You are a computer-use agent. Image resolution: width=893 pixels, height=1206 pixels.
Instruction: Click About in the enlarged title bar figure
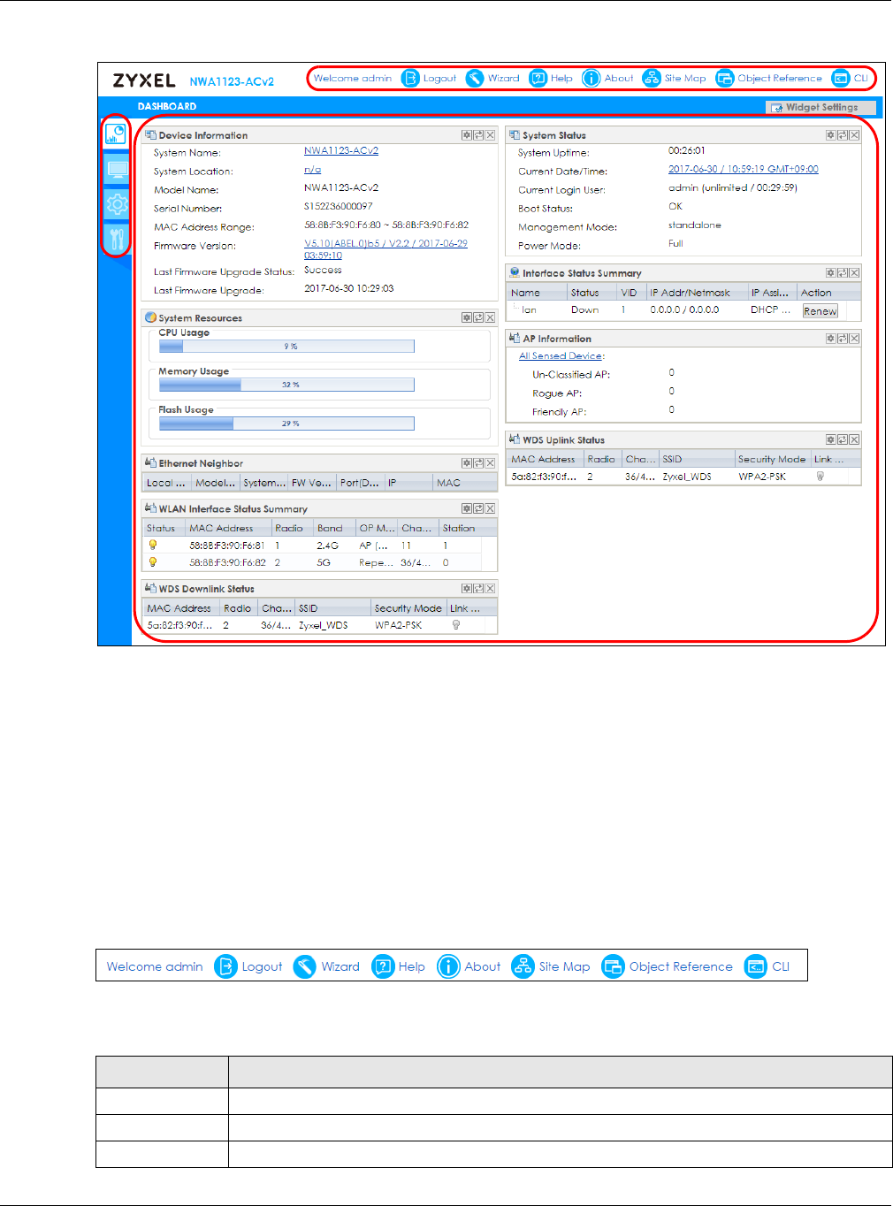tap(469, 966)
